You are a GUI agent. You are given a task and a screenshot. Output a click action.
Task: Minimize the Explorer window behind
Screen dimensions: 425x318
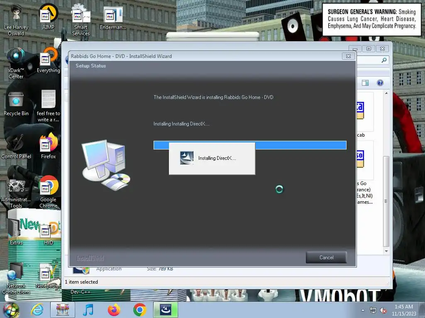355,49
